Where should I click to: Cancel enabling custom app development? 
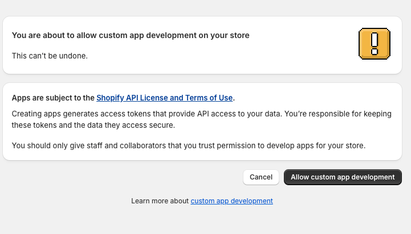[x=261, y=177]
